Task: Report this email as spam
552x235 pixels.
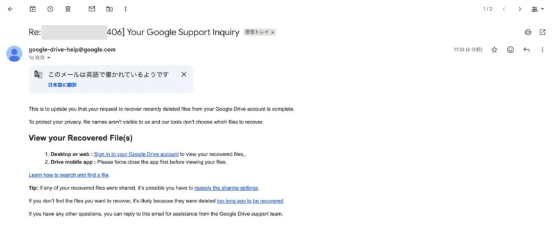Action: click(50, 9)
